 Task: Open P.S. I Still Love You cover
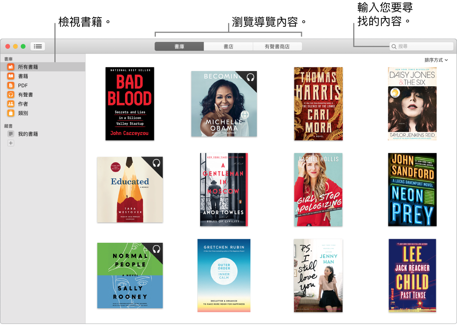[x=318, y=275]
